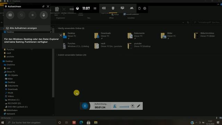
Task: Open File Explorer from taskbar
Action: pos(96,123)
